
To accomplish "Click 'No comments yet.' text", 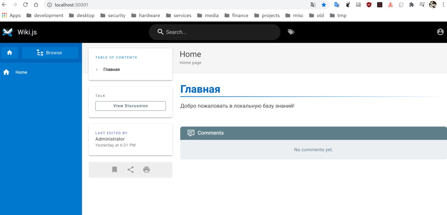I will coord(314,150).
